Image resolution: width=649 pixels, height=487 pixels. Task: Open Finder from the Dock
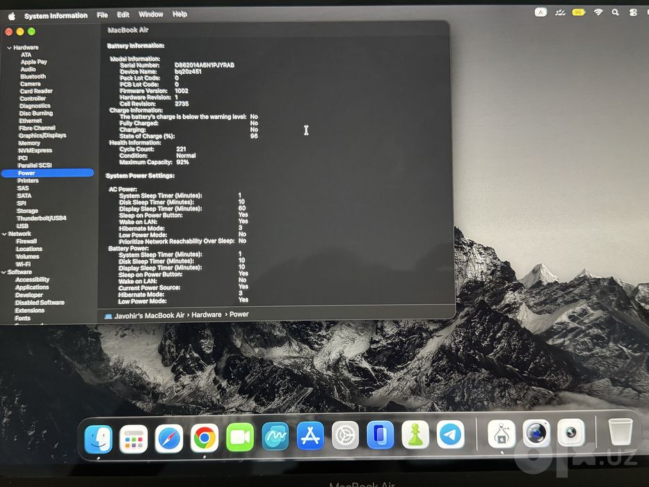[98, 438]
